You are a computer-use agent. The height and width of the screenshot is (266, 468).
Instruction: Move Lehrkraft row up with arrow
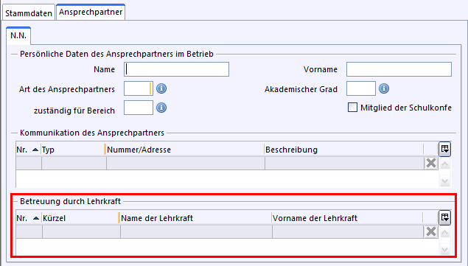tap(444, 233)
